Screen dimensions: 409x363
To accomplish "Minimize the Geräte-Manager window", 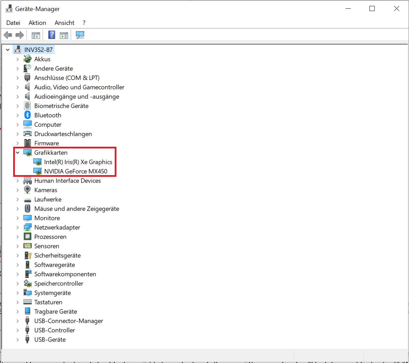I will [348, 9].
